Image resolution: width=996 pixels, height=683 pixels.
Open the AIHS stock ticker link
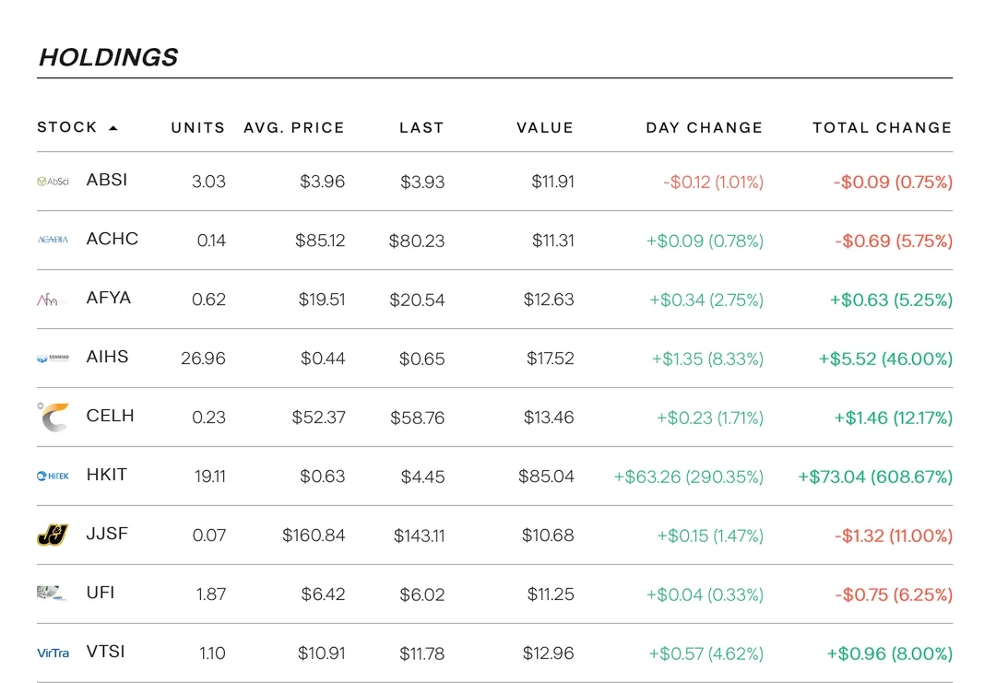[107, 357]
